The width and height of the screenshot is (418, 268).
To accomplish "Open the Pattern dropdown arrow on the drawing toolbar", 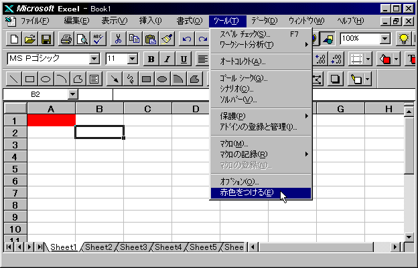I will click(x=368, y=79).
